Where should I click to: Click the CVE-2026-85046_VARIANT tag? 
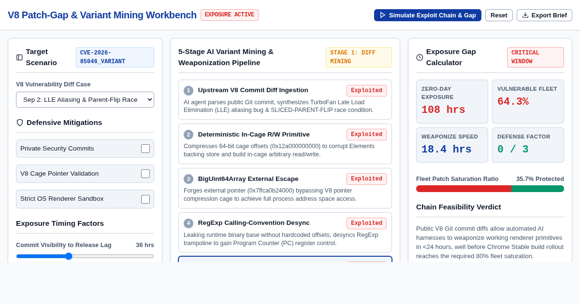[x=115, y=57]
